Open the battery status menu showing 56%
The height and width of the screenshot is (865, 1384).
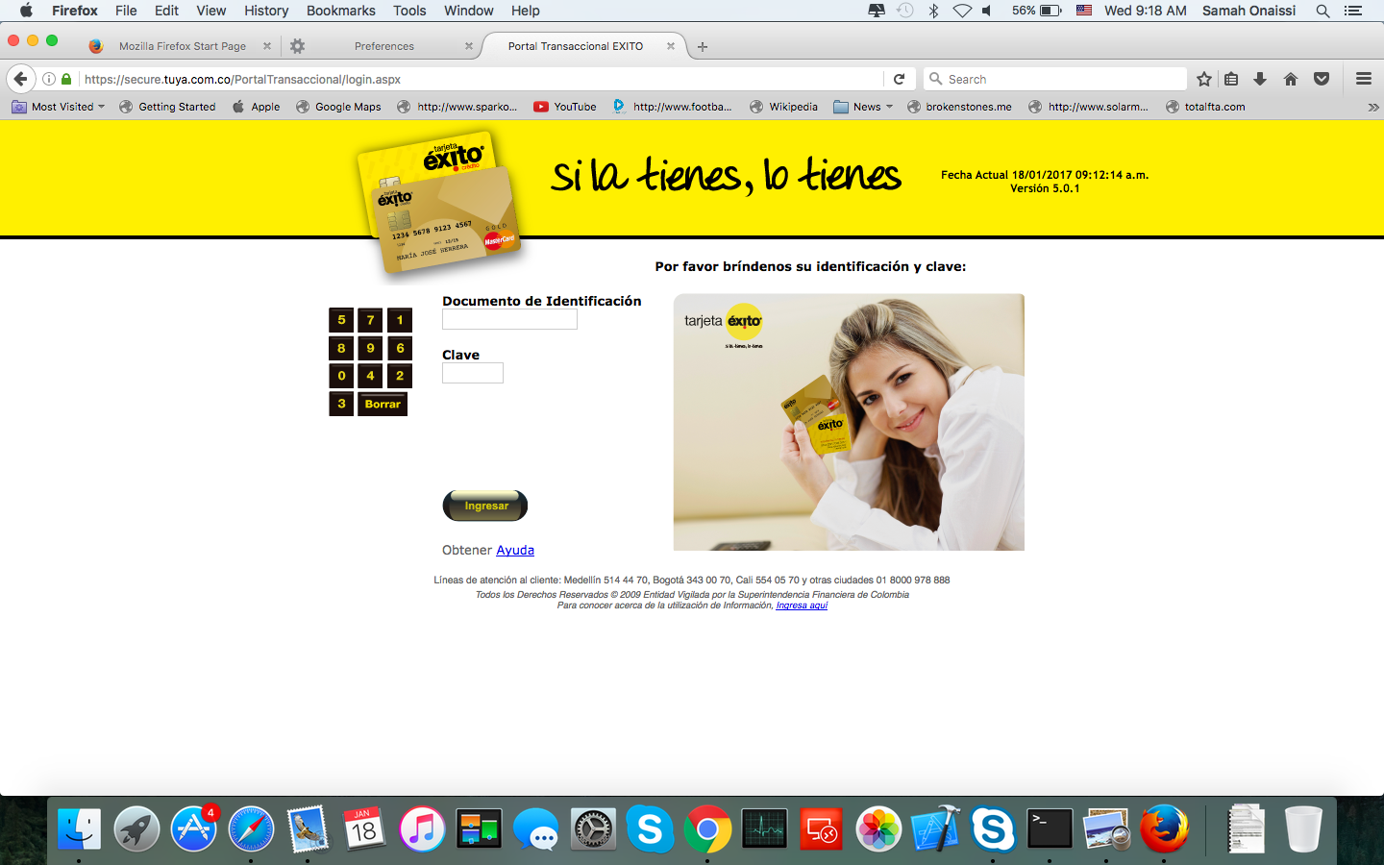[1036, 11]
